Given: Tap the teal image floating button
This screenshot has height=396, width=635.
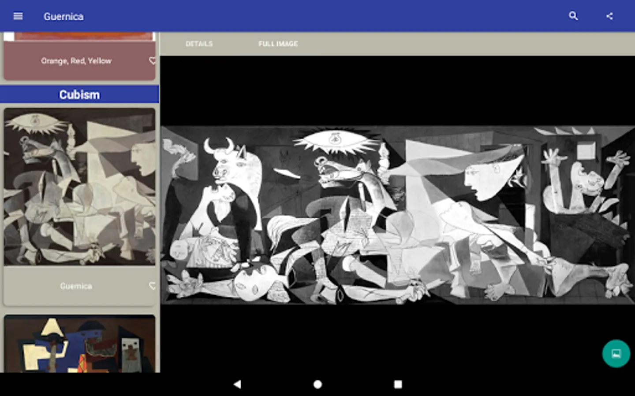Looking at the screenshot, I should 616,353.
